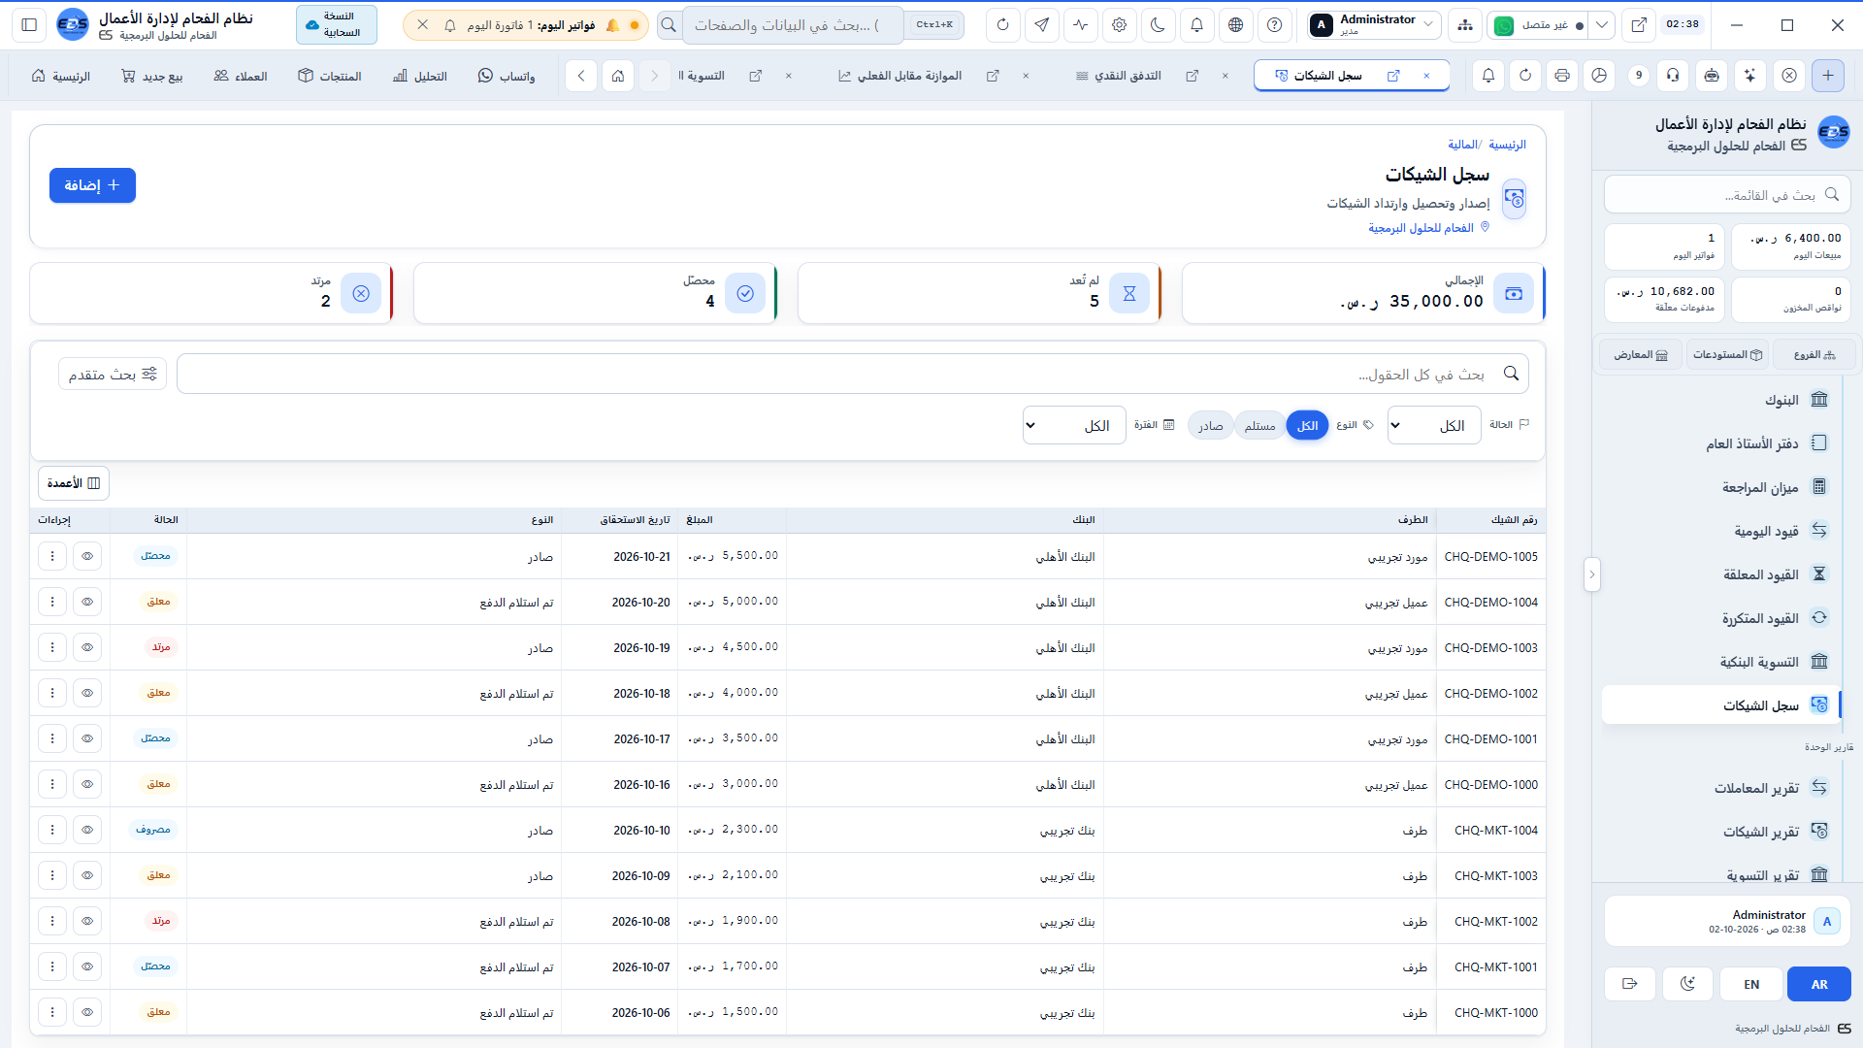Open the بحث متقدم advanced search

[113, 374]
